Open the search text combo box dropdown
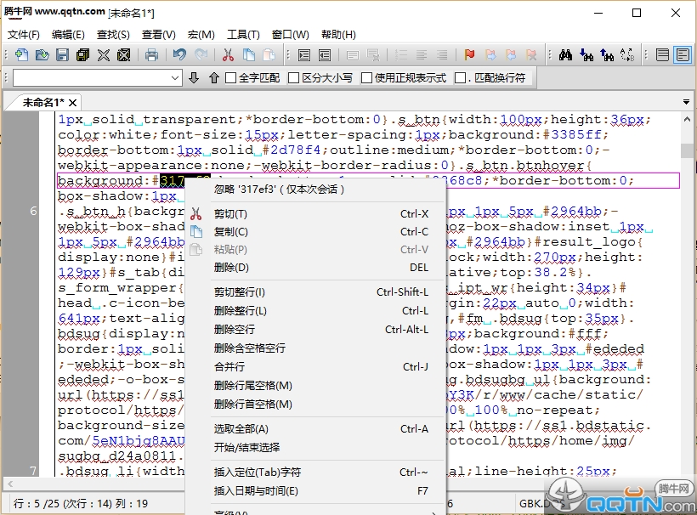Viewport: 697px width, 515px height. point(175,77)
